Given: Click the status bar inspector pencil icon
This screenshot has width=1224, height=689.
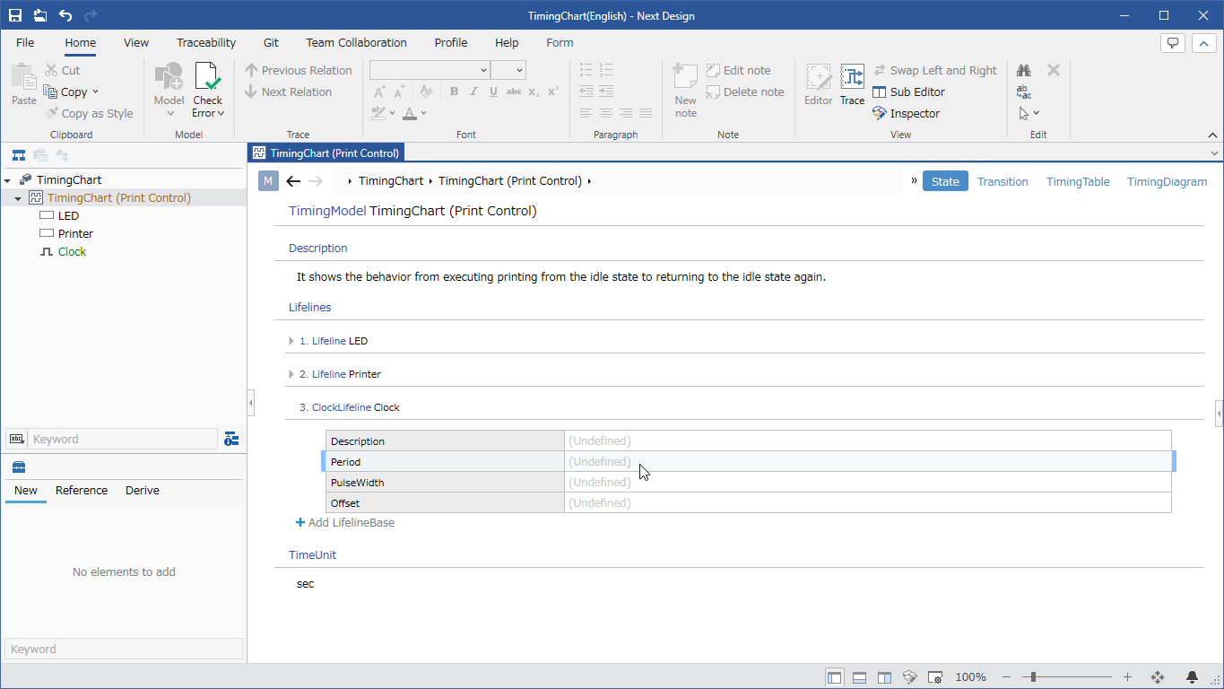Looking at the screenshot, I should [909, 677].
